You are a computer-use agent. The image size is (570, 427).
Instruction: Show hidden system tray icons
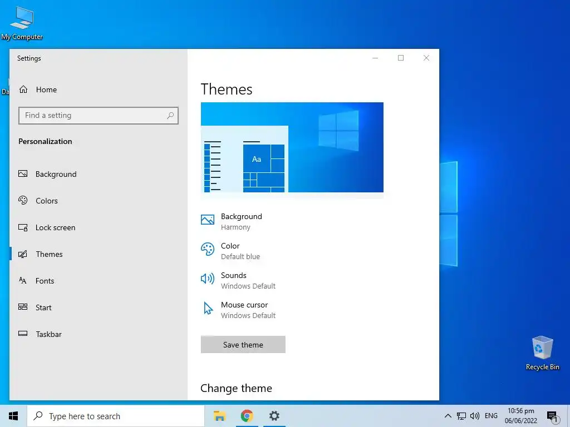point(448,416)
